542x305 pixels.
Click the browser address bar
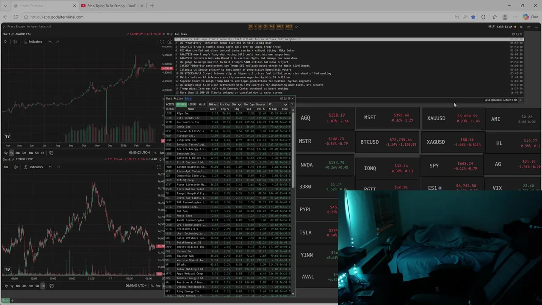237,17
